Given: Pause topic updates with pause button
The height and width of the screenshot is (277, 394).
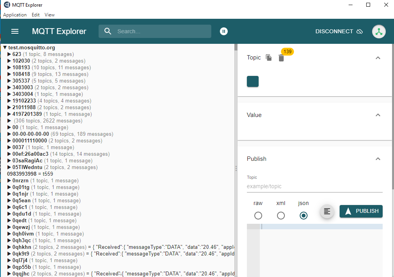Looking at the screenshot, I should [x=224, y=31].
